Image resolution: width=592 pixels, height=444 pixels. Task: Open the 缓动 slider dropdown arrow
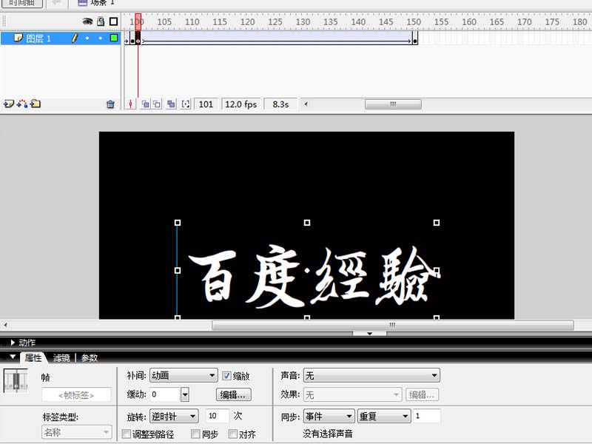(185, 395)
